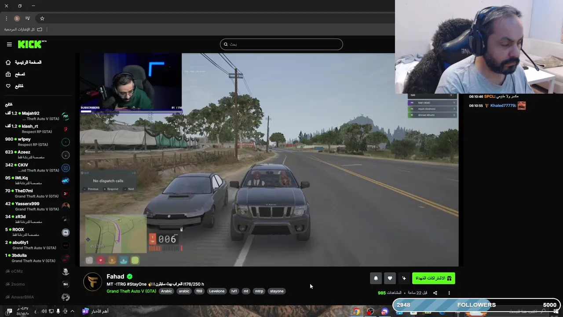The width and height of the screenshot is (563, 317).
Task: Select the abu6ly1 channel in the sidebar
Action: (x=37, y=245)
